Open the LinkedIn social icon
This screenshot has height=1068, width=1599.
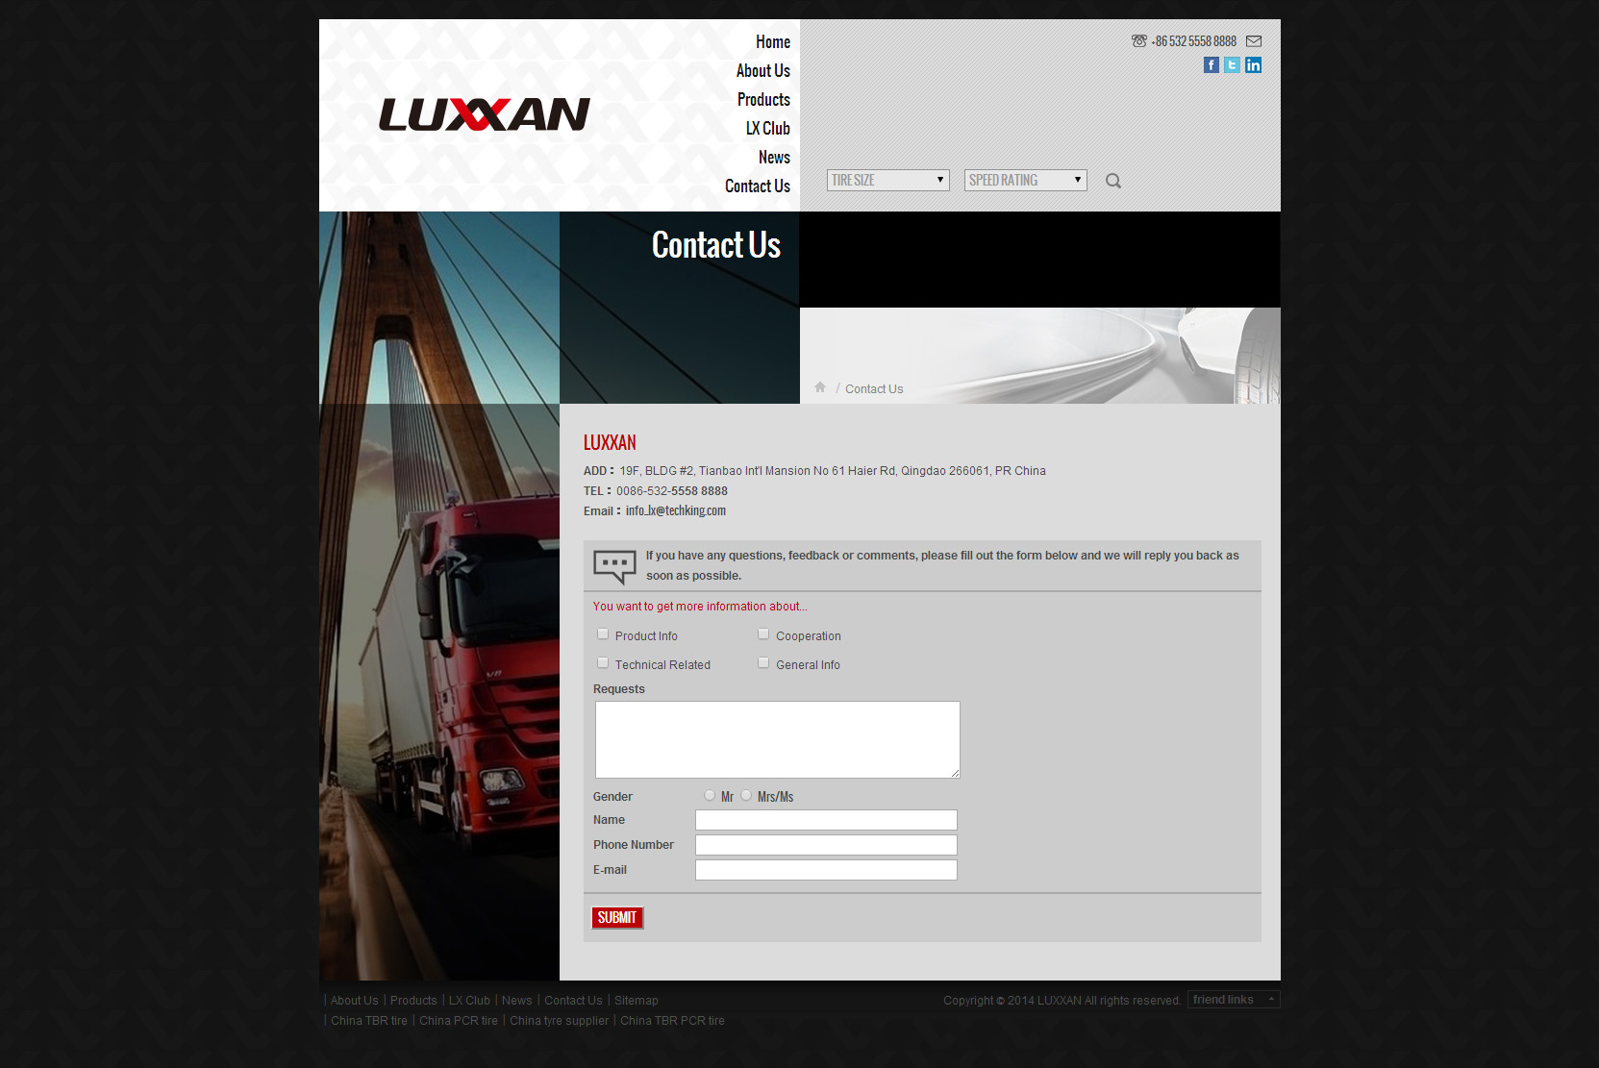click(1253, 65)
